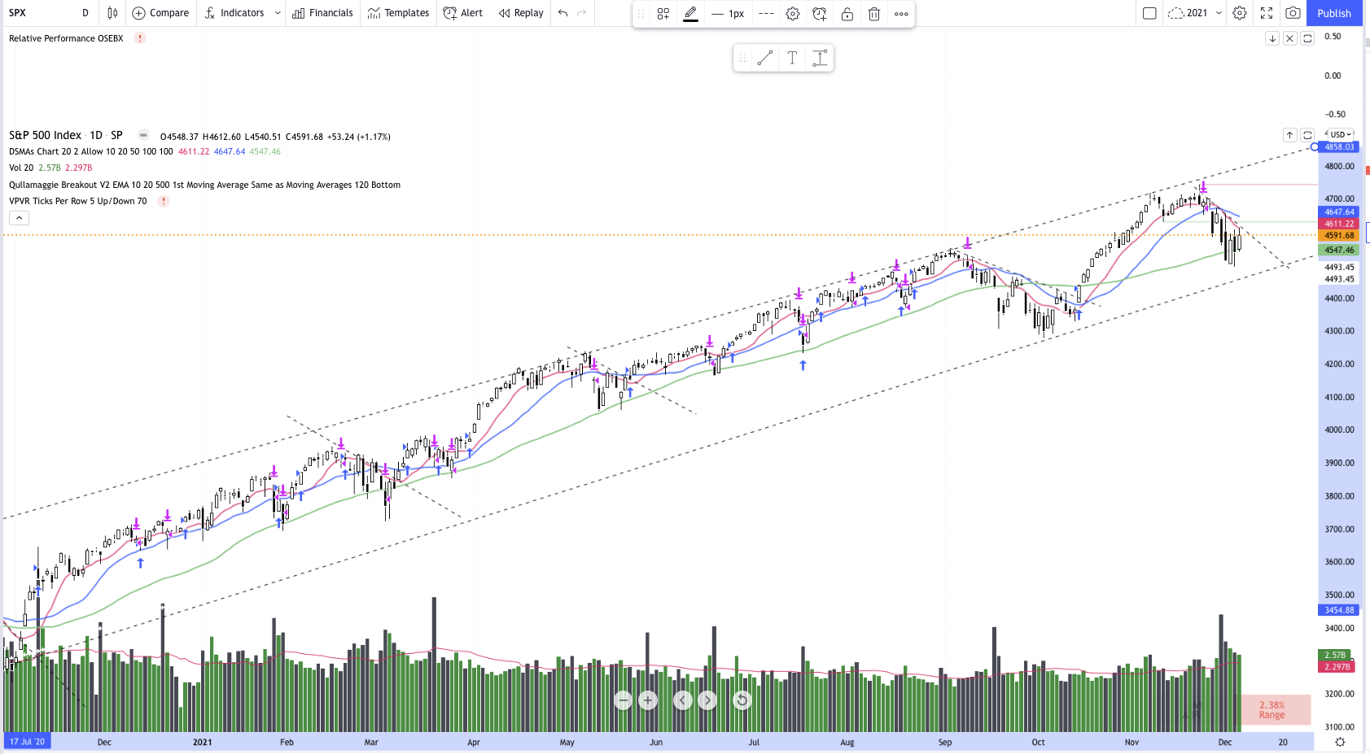
Task: Click the 4647.64 blue moving average label
Action: click(x=1339, y=212)
